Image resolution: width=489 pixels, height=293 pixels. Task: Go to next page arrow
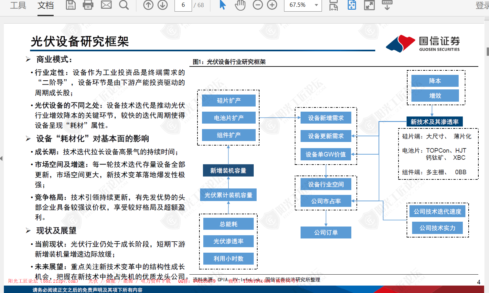pyautogui.click(x=163, y=5)
